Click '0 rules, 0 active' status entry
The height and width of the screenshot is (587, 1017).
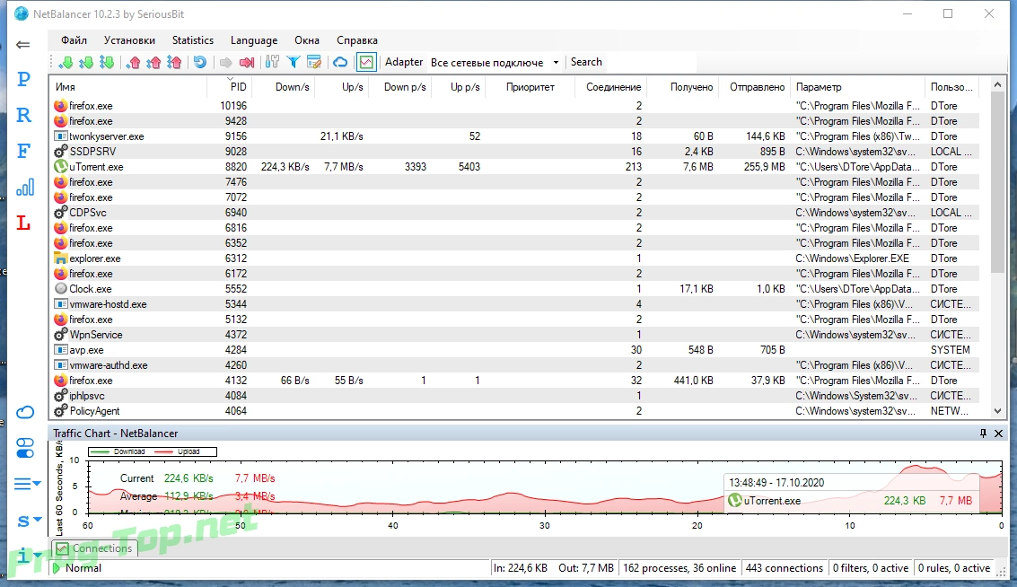tap(954, 568)
